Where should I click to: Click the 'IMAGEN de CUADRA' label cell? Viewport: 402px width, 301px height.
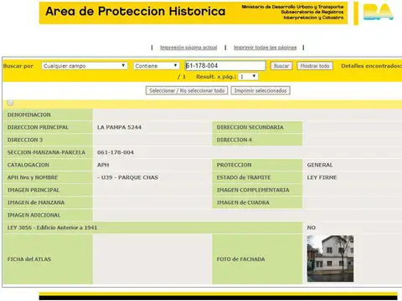point(257,202)
